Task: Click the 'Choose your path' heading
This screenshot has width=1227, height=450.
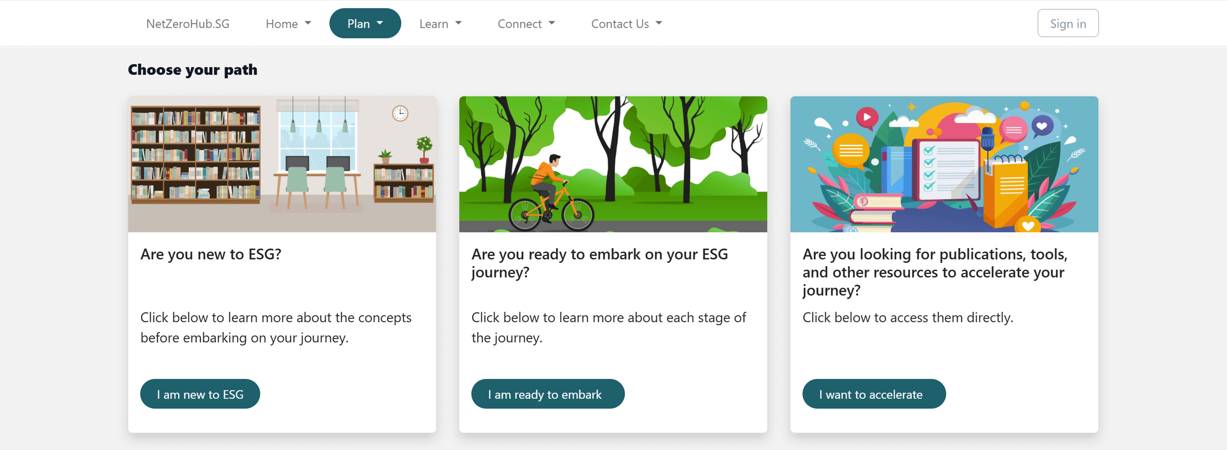Action: click(193, 70)
